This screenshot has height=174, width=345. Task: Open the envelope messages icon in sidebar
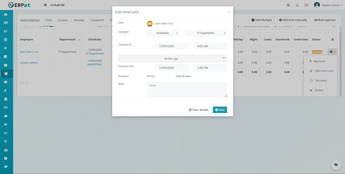point(6,65)
